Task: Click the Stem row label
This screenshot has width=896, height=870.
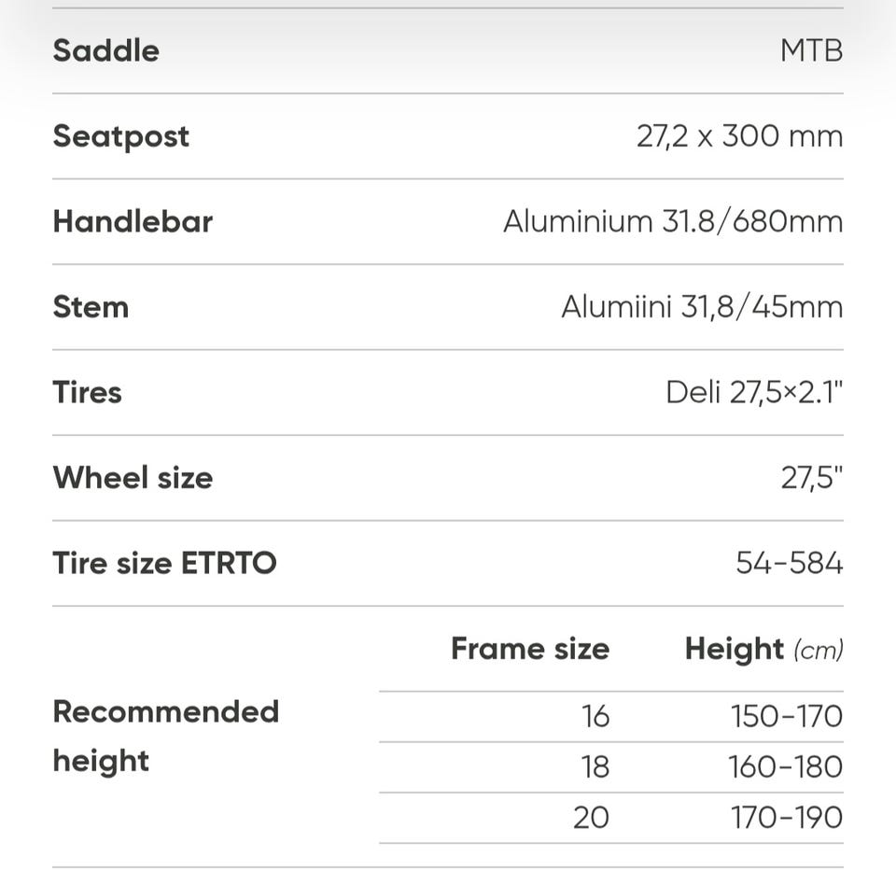Action: click(x=91, y=307)
